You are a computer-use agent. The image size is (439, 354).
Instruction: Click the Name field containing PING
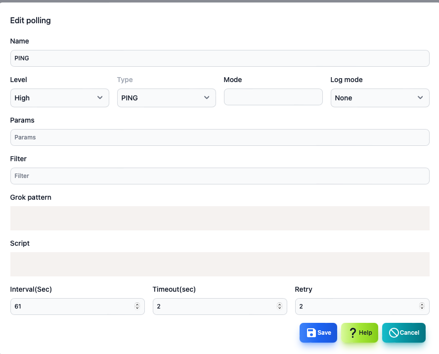click(220, 58)
